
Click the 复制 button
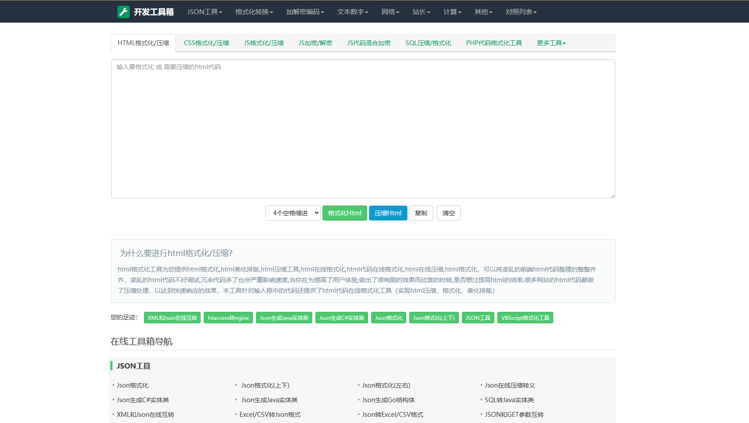pyautogui.click(x=421, y=213)
